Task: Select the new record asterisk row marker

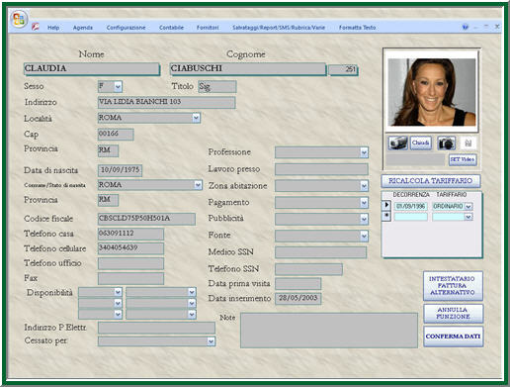Action: (x=386, y=216)
